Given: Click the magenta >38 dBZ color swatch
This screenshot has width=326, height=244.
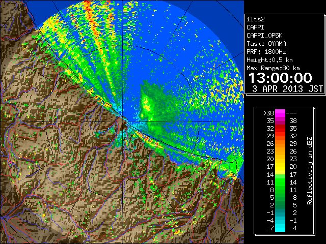Looking at the screenshot, I should point(280,113).
